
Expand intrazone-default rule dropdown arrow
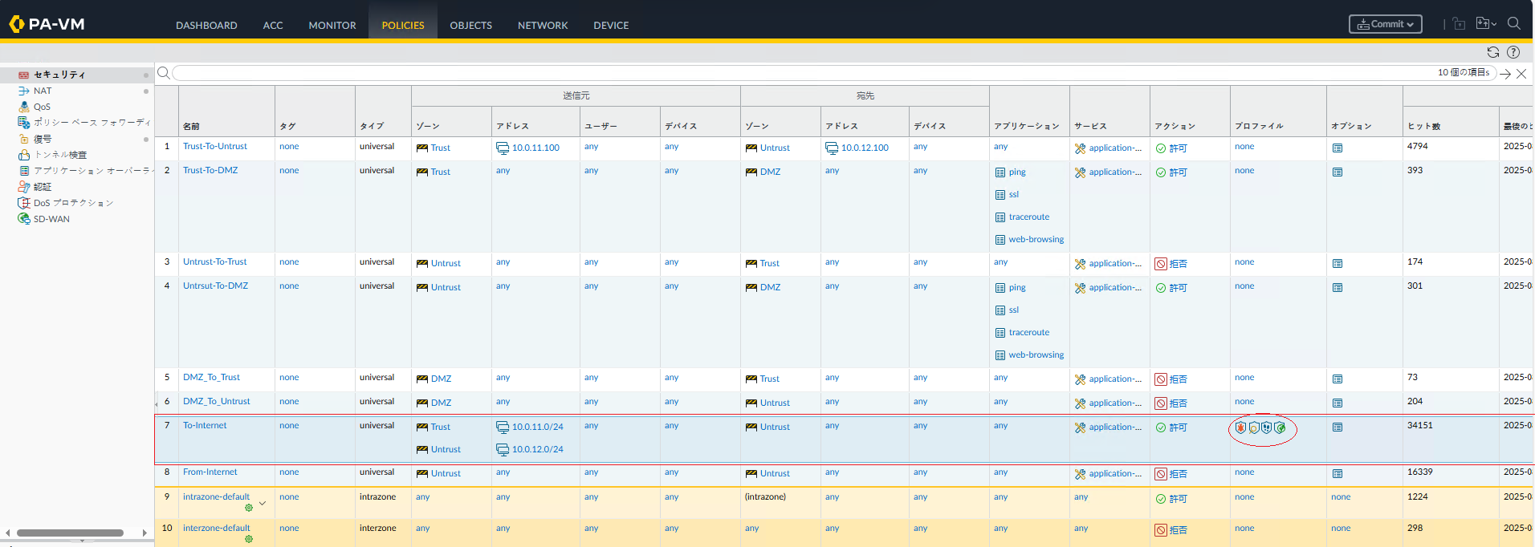[263, 504]
